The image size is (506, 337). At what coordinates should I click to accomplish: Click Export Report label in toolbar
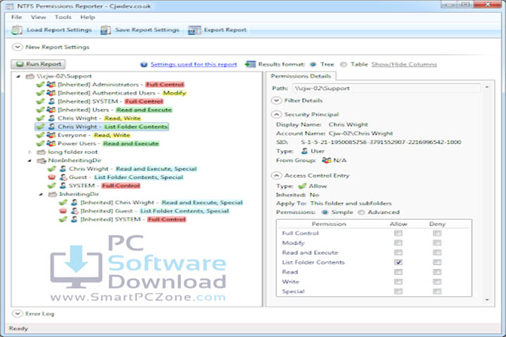(x=225, y=30)
